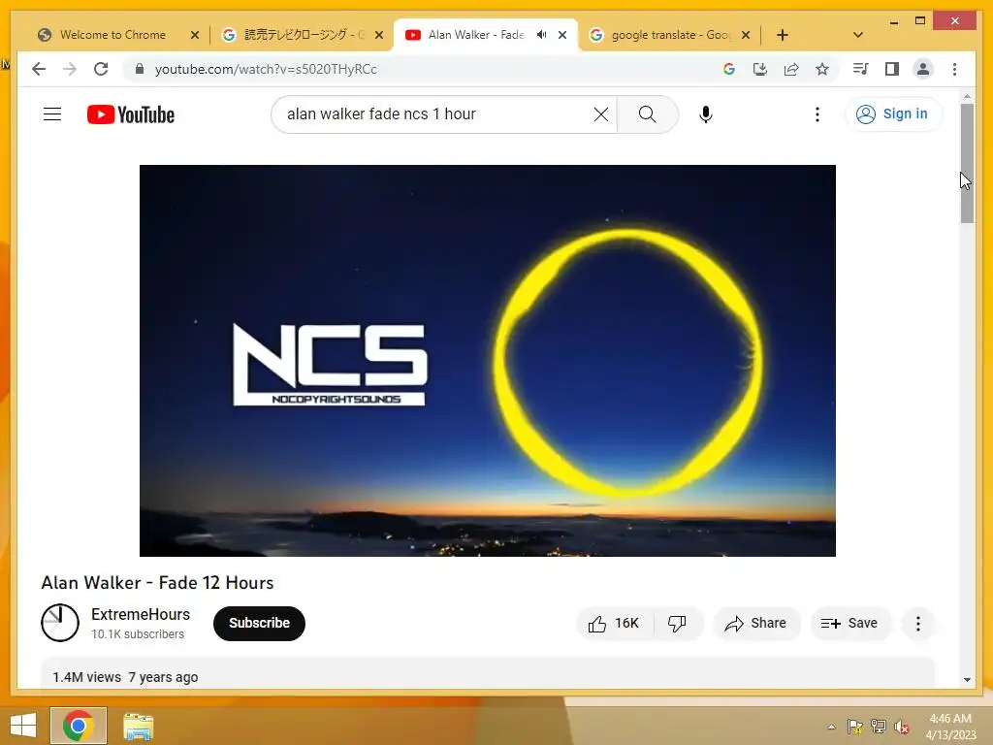This screenshot has height=745, width=993.
Task: Click the Share button under the video
Action: coord(756,624)
